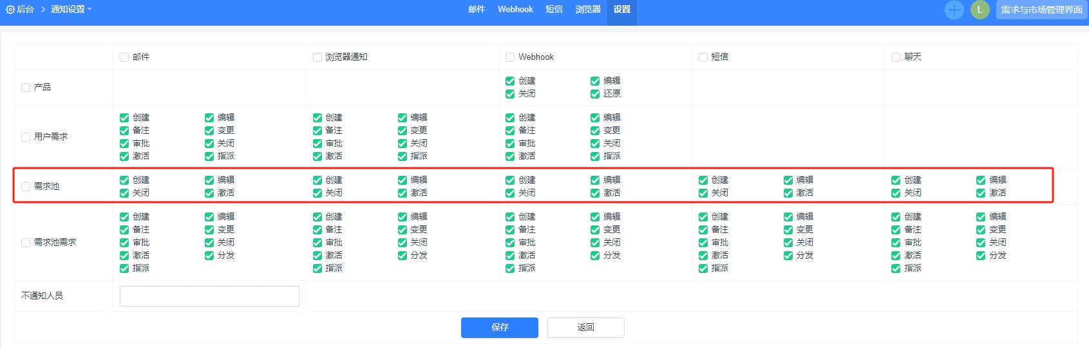Screen dimensions: 1089x349
Task: Select all with the 用户需求 row checkbox
Action: click(x=26, y=137)
